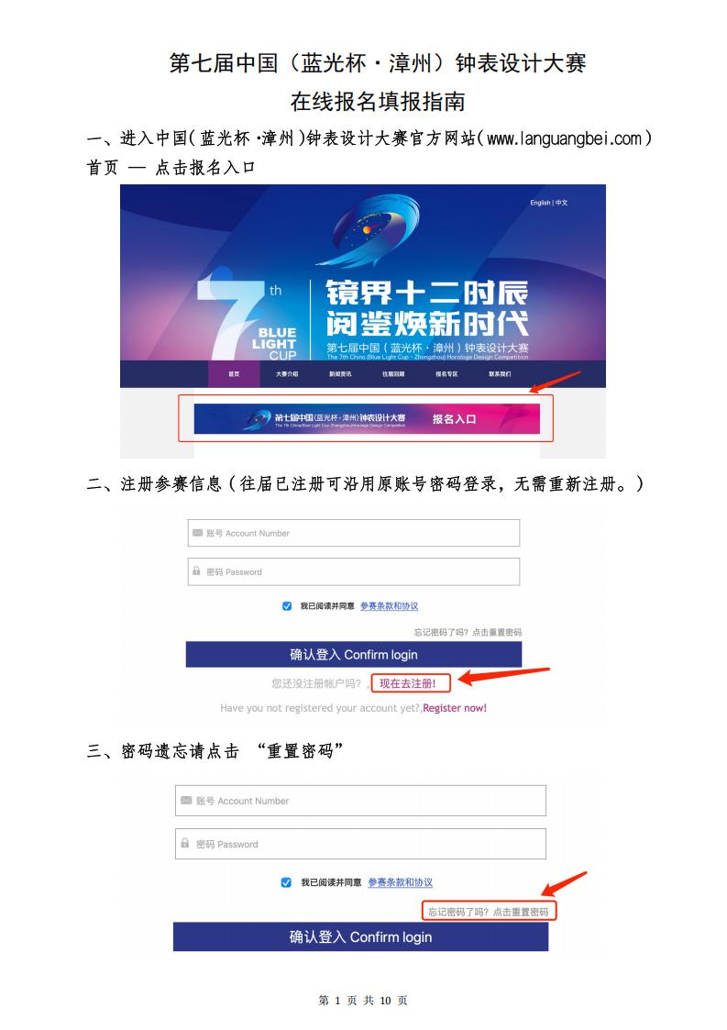This screenshot has width=727, height=1030.
Task: Switch language via English | 中文 link
Action: [549, 203]
